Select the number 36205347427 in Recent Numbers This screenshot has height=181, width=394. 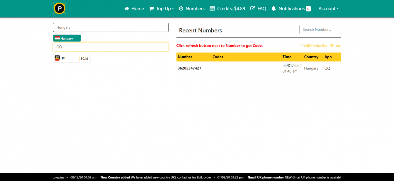point(190,68)
